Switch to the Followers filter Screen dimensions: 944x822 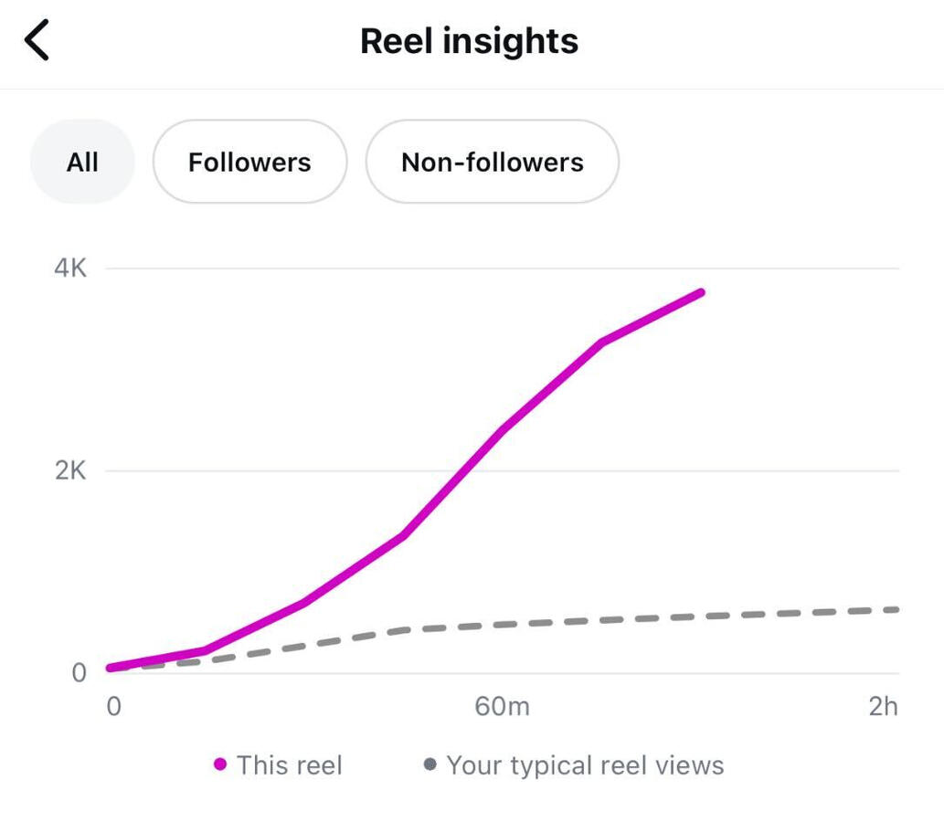(249, 162)
